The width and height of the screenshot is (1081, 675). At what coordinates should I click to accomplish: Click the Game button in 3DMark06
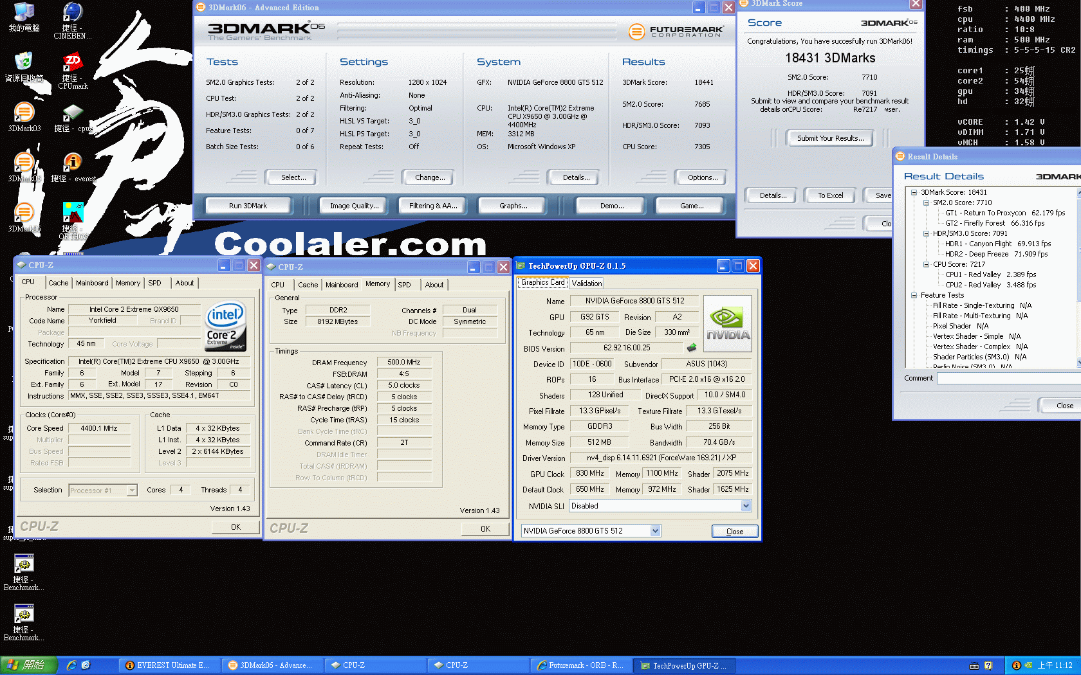point(691,206)
